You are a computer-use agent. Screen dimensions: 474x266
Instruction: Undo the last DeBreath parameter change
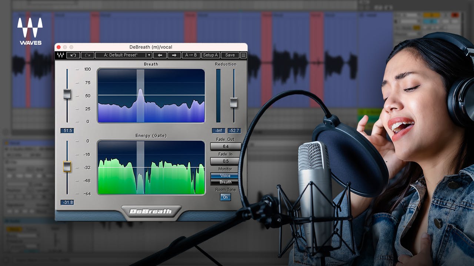[x=73, y=55]
